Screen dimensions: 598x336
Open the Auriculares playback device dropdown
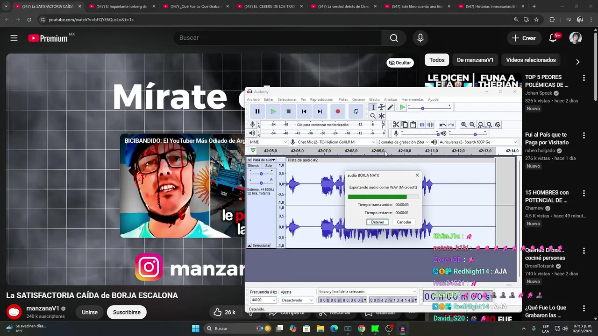pyautogui.click(x=478, y=142)
